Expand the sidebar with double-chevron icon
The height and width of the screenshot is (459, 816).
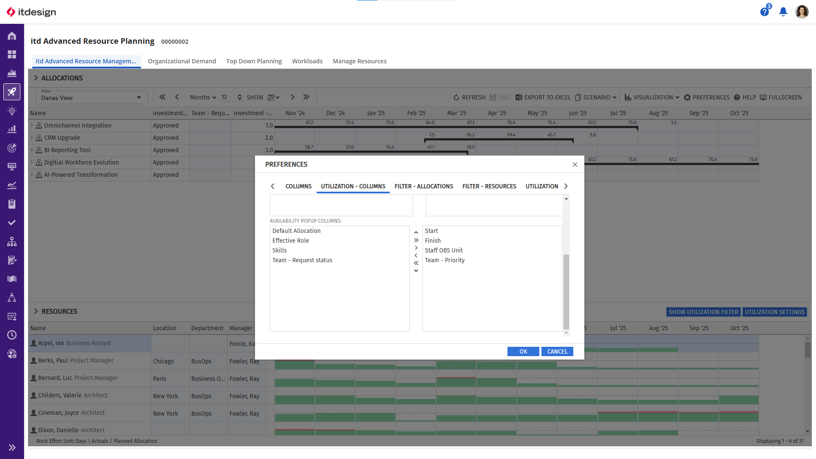click(12, 448)
